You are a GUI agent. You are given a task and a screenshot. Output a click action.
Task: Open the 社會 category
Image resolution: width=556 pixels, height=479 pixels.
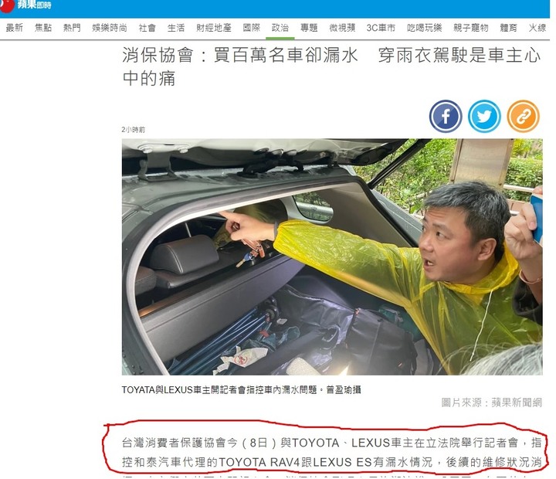tap(147, 28)
